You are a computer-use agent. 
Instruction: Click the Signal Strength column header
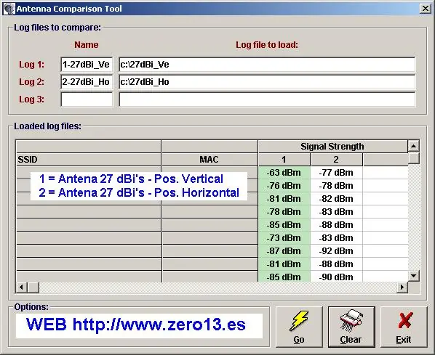tap(332, 146)
